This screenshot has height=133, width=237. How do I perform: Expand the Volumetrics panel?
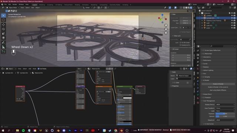207,57
